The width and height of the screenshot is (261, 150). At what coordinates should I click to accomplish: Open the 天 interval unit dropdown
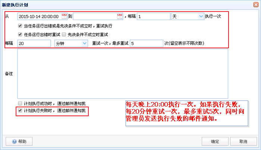pos(201,16)
